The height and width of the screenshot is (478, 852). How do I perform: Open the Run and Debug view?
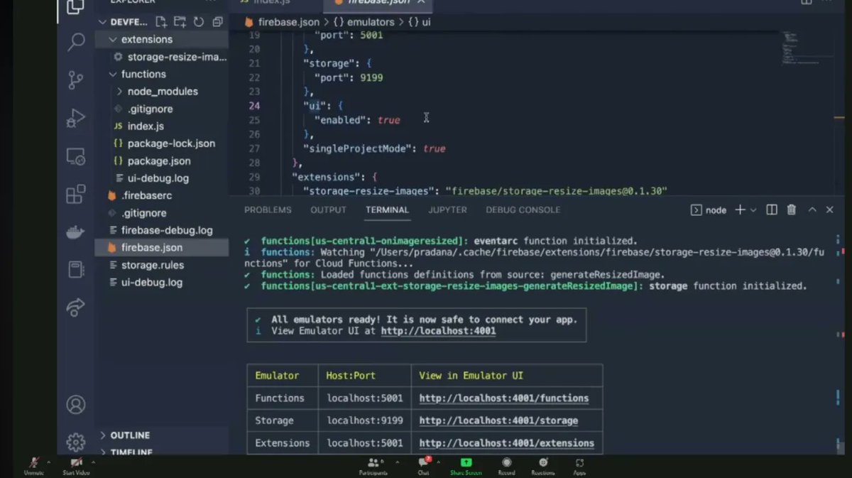(x=76, y=118)
